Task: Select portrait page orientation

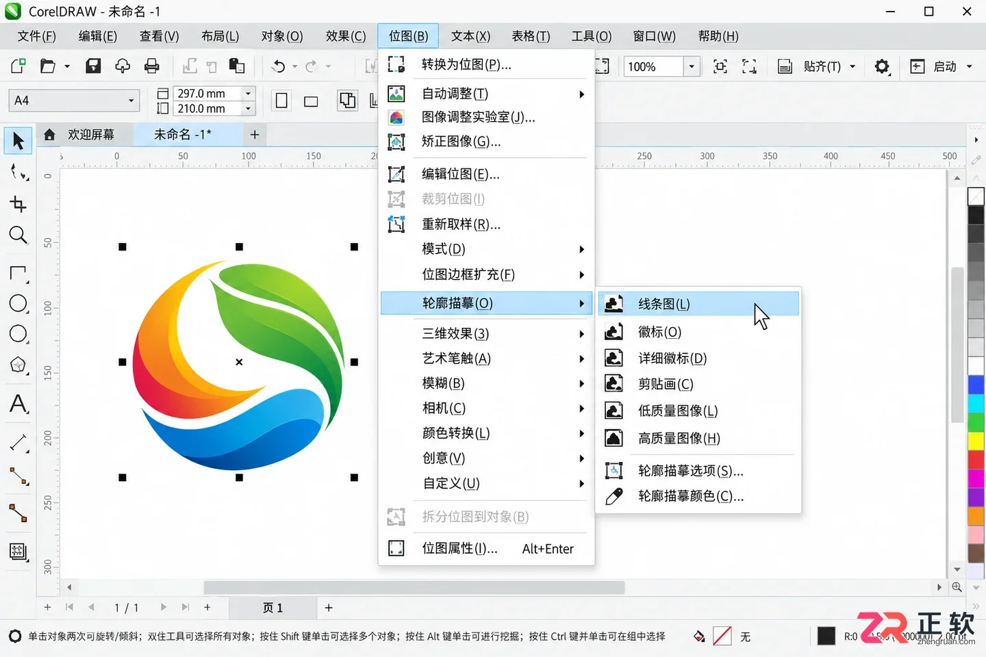Action: (281, 101)
